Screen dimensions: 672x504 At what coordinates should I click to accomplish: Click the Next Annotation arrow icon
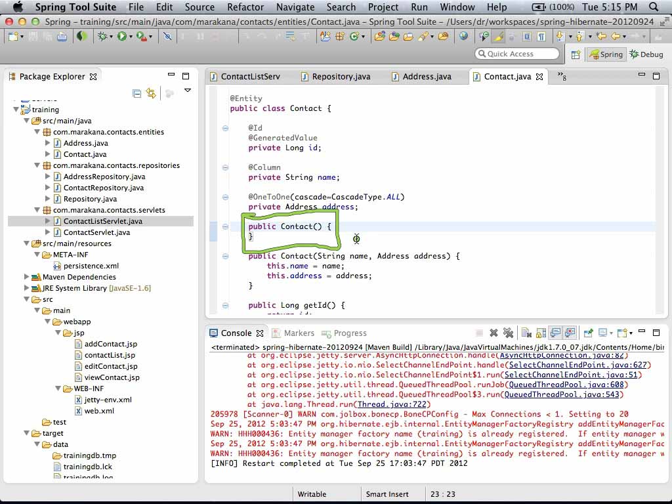[x=559, y=37]
